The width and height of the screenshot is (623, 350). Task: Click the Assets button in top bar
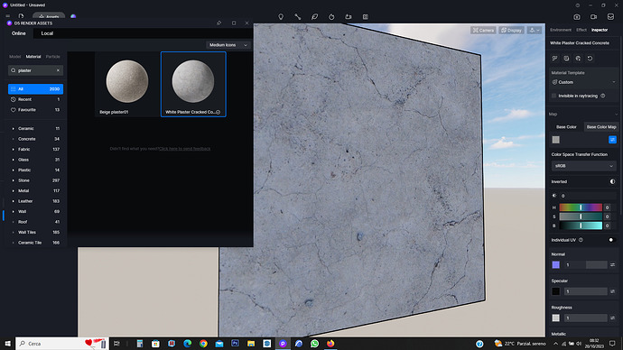(49, 16)
